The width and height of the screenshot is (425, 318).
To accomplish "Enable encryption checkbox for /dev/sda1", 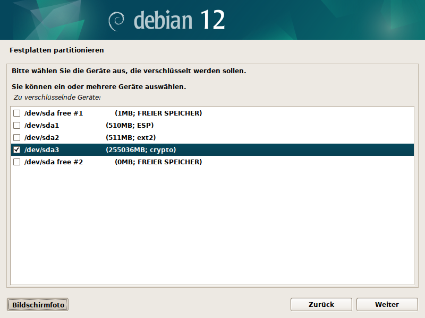I will 16,126.
